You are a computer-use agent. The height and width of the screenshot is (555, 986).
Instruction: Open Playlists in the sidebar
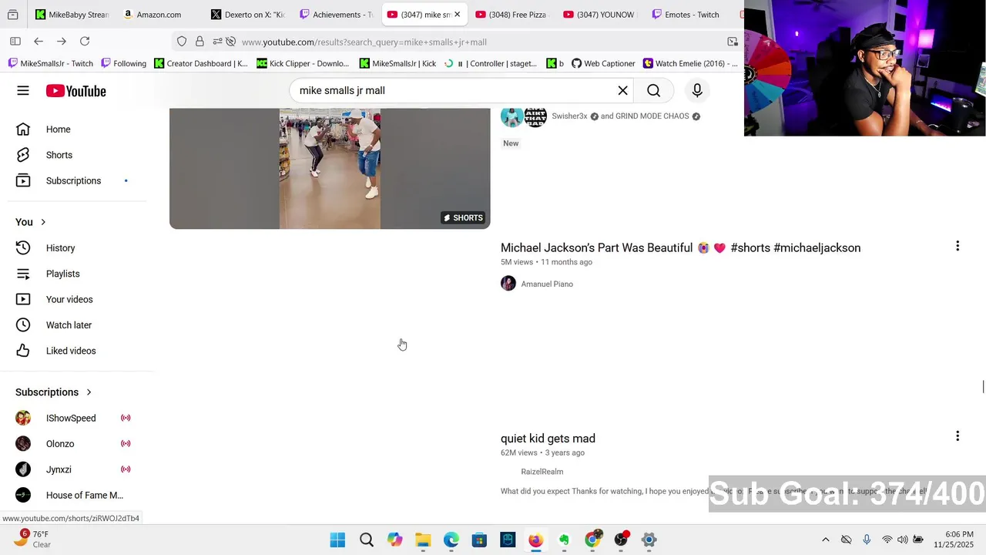[77, 274]
